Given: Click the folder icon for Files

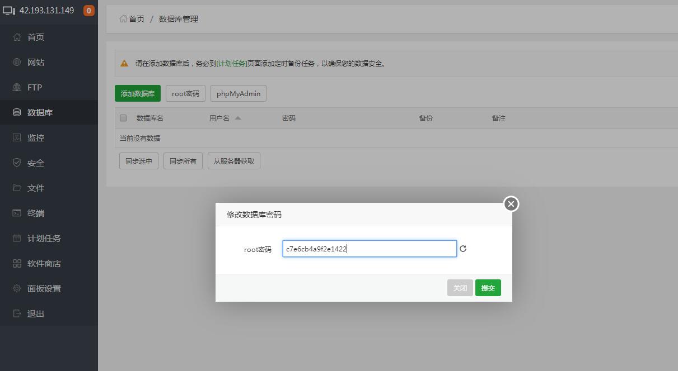Looking at the screenshot, I should click(17, 188).
